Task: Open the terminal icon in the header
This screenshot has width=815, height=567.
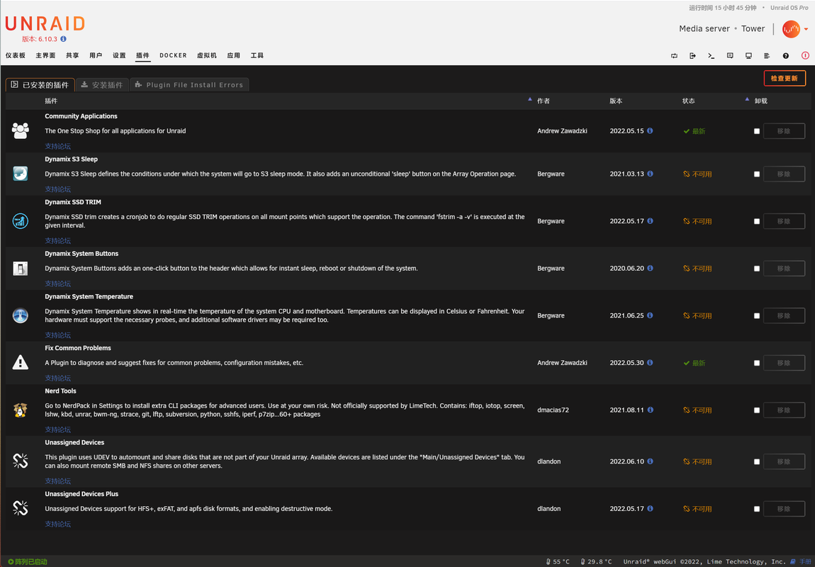Action: tap(711, 55)
